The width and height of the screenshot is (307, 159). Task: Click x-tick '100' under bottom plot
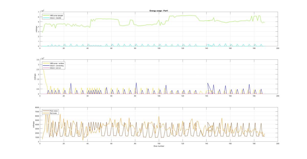click(159, 143)
